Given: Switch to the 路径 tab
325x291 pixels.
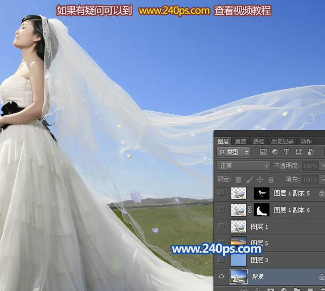Looking at the screenshot, I should pos(258,141).
